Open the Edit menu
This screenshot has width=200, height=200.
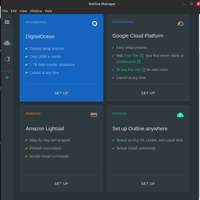(14, 11)
